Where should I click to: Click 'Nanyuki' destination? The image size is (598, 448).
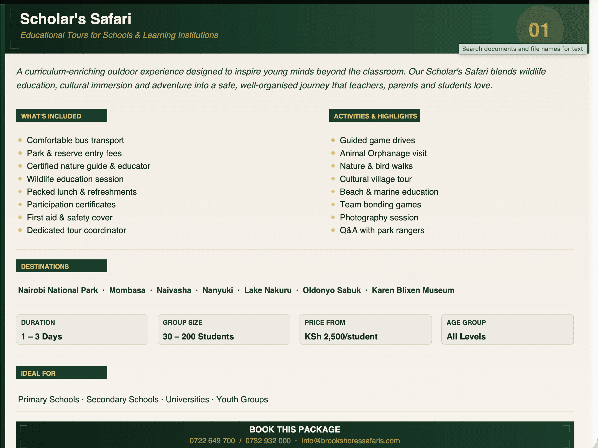click(x=218, y=290)
